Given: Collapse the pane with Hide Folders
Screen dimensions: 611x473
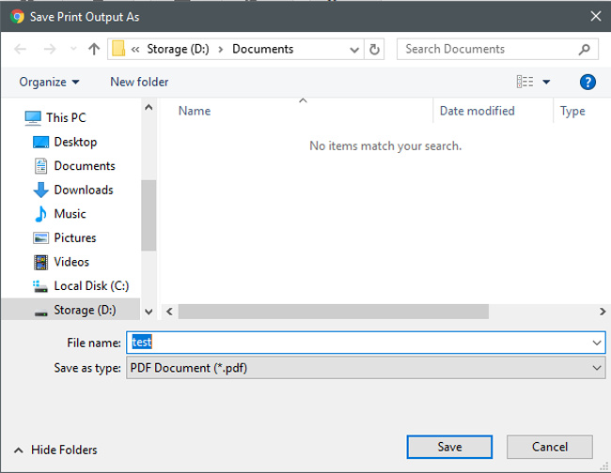Looking at the screenshot, I should [56, 450].
